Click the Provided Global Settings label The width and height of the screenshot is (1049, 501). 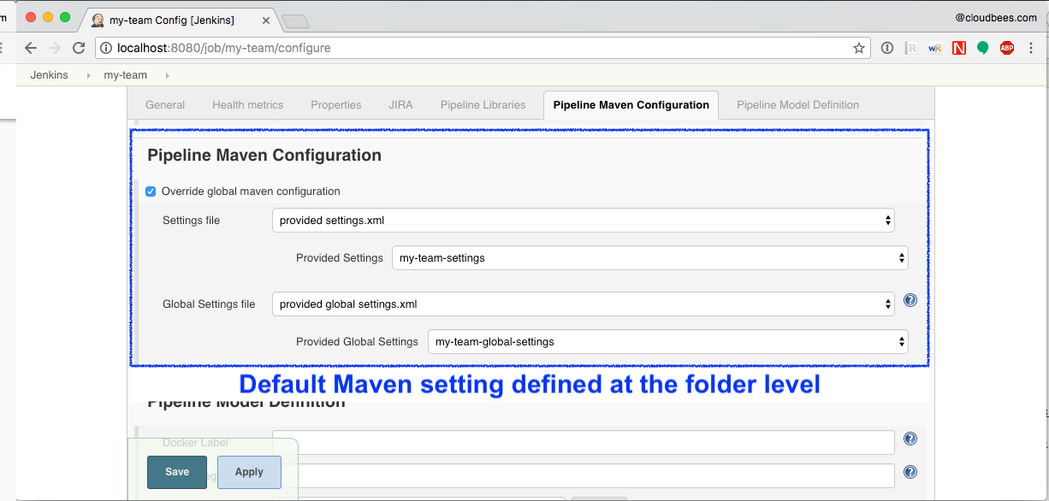coord(357,342)
